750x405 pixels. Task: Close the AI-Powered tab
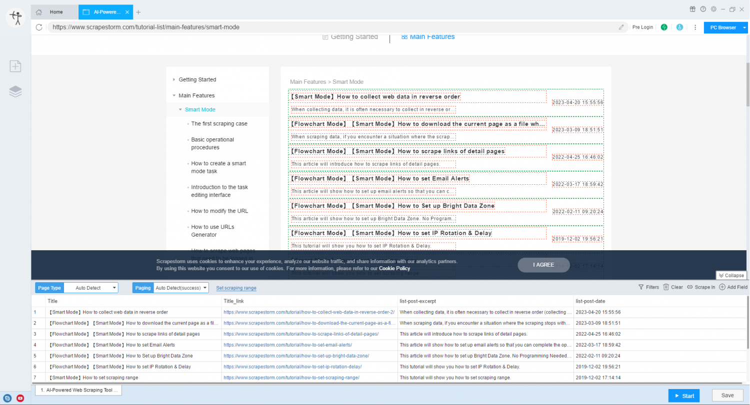coord(128,12)
